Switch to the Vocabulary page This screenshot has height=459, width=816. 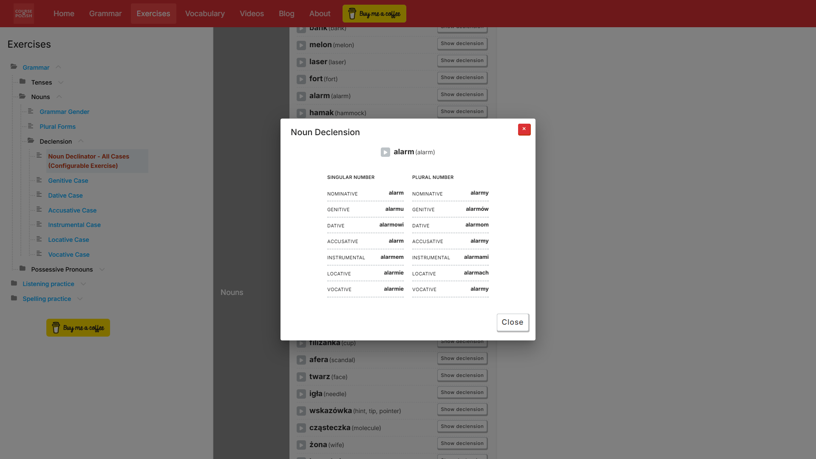point(205,13)
